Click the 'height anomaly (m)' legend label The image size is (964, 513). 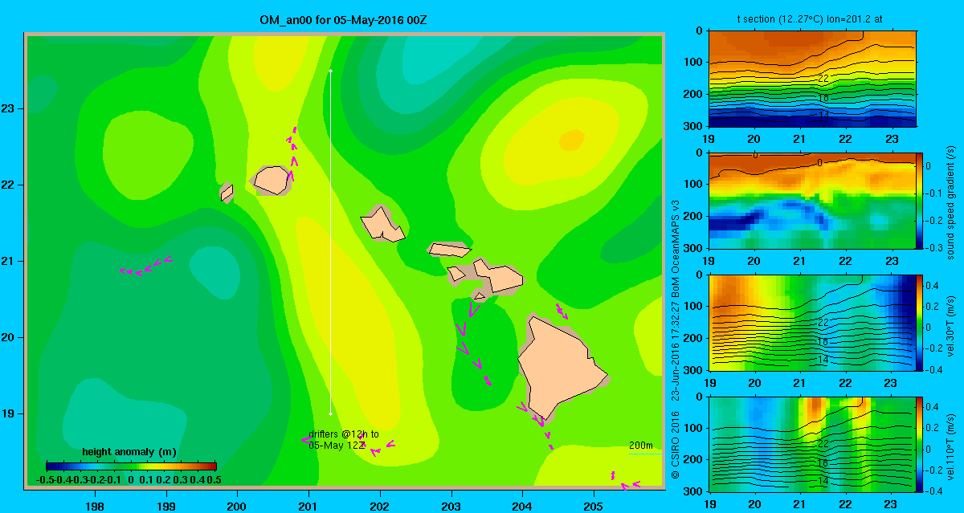(x=129, y=452)
